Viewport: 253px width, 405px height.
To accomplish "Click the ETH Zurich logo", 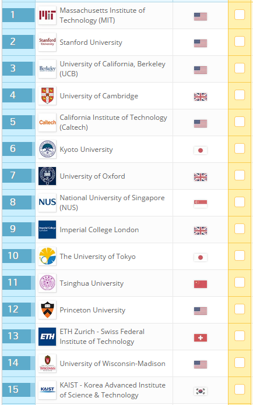I will coord(47,336).
